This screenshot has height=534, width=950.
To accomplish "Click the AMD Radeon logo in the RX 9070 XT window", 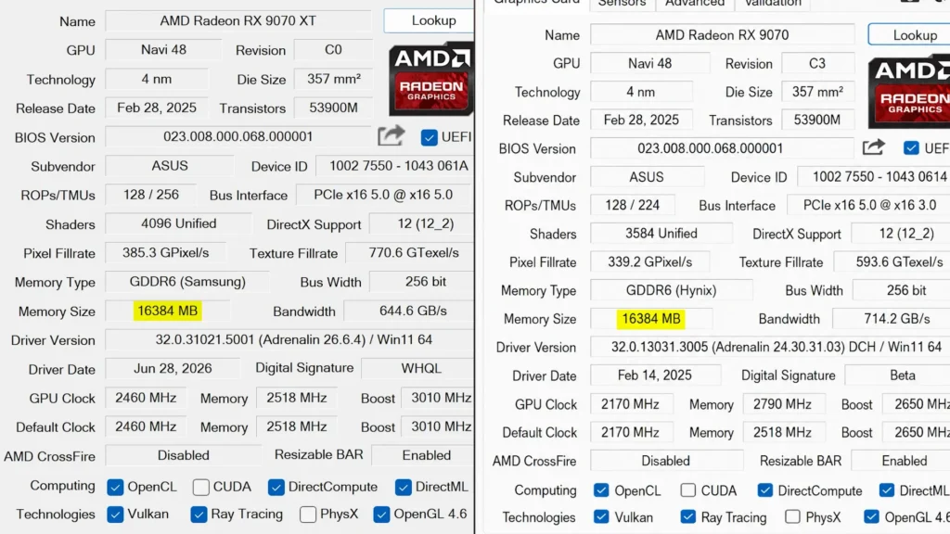I will point(430,79).
